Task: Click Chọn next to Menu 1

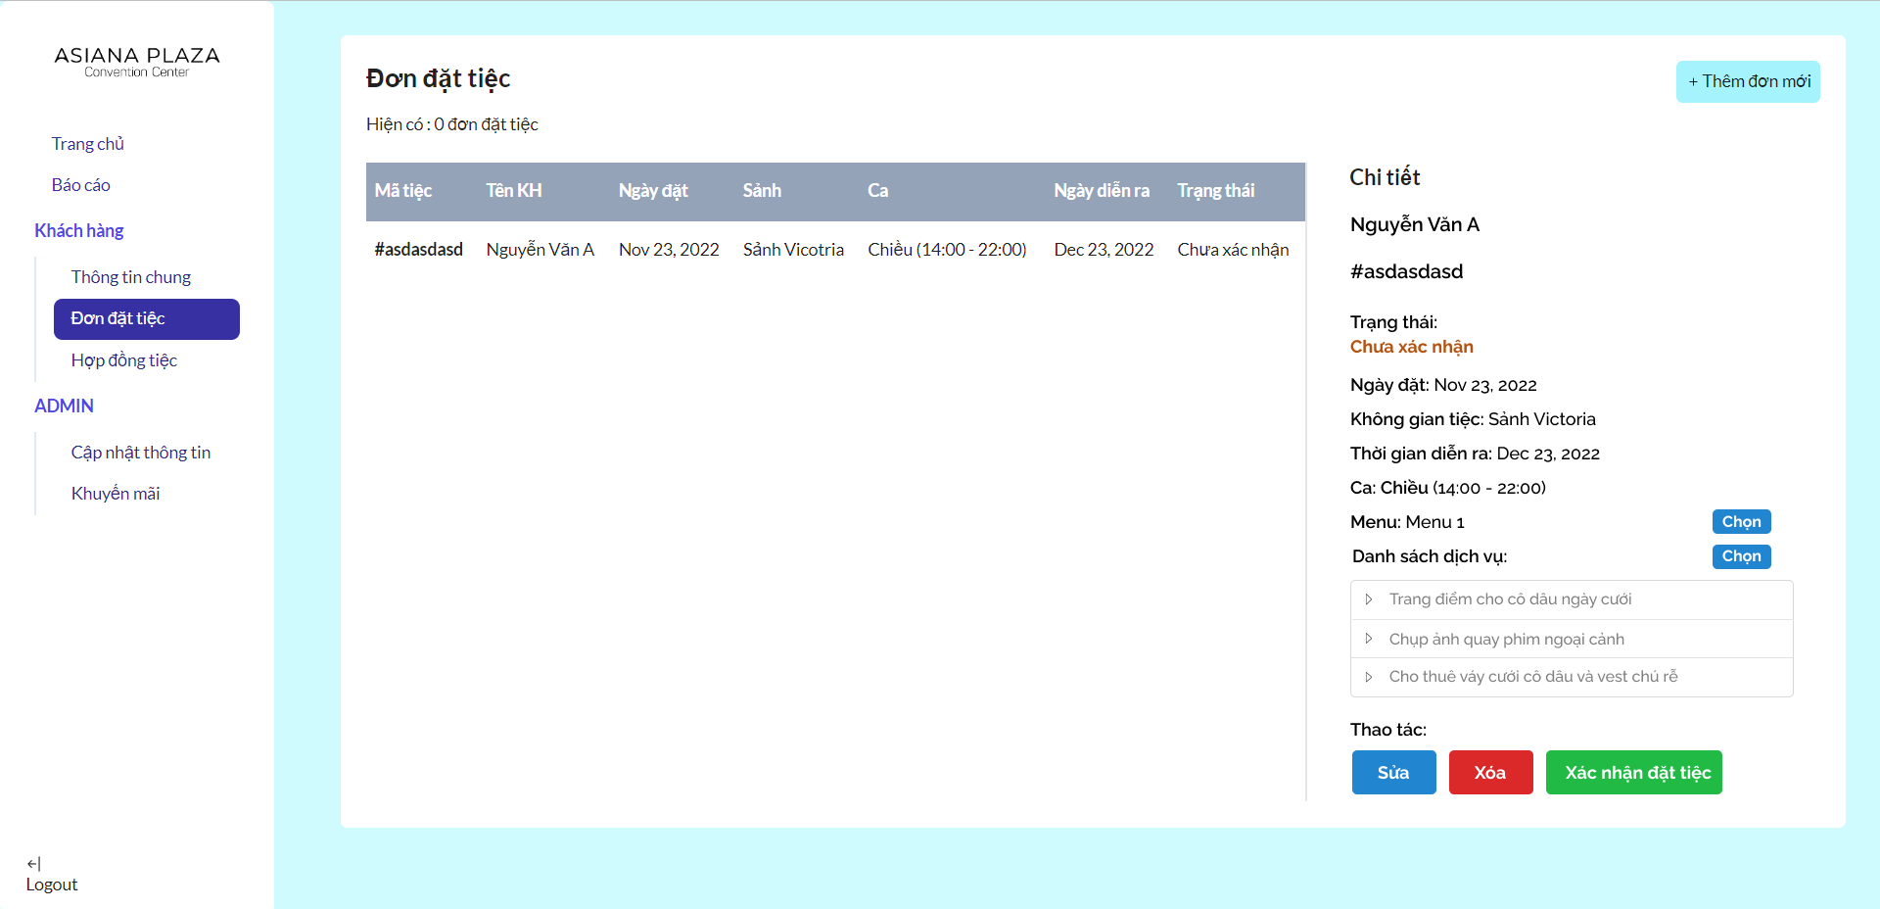Action: 1741,521
